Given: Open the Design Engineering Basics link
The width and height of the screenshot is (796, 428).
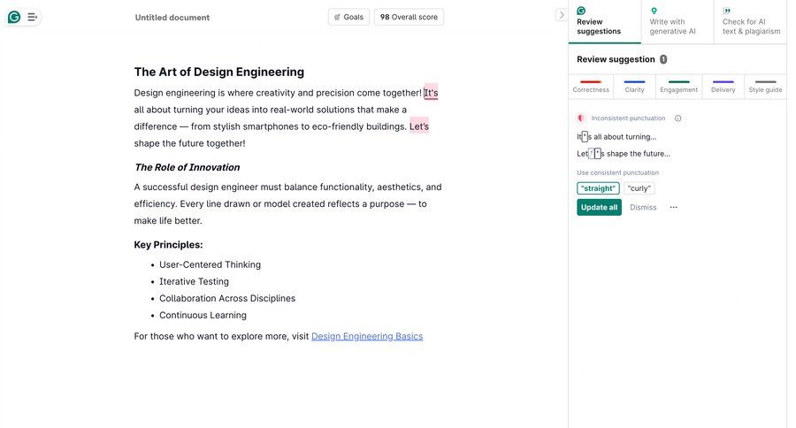Looking at the screenshot, I should pyautogui.click(x=367, y=336).
